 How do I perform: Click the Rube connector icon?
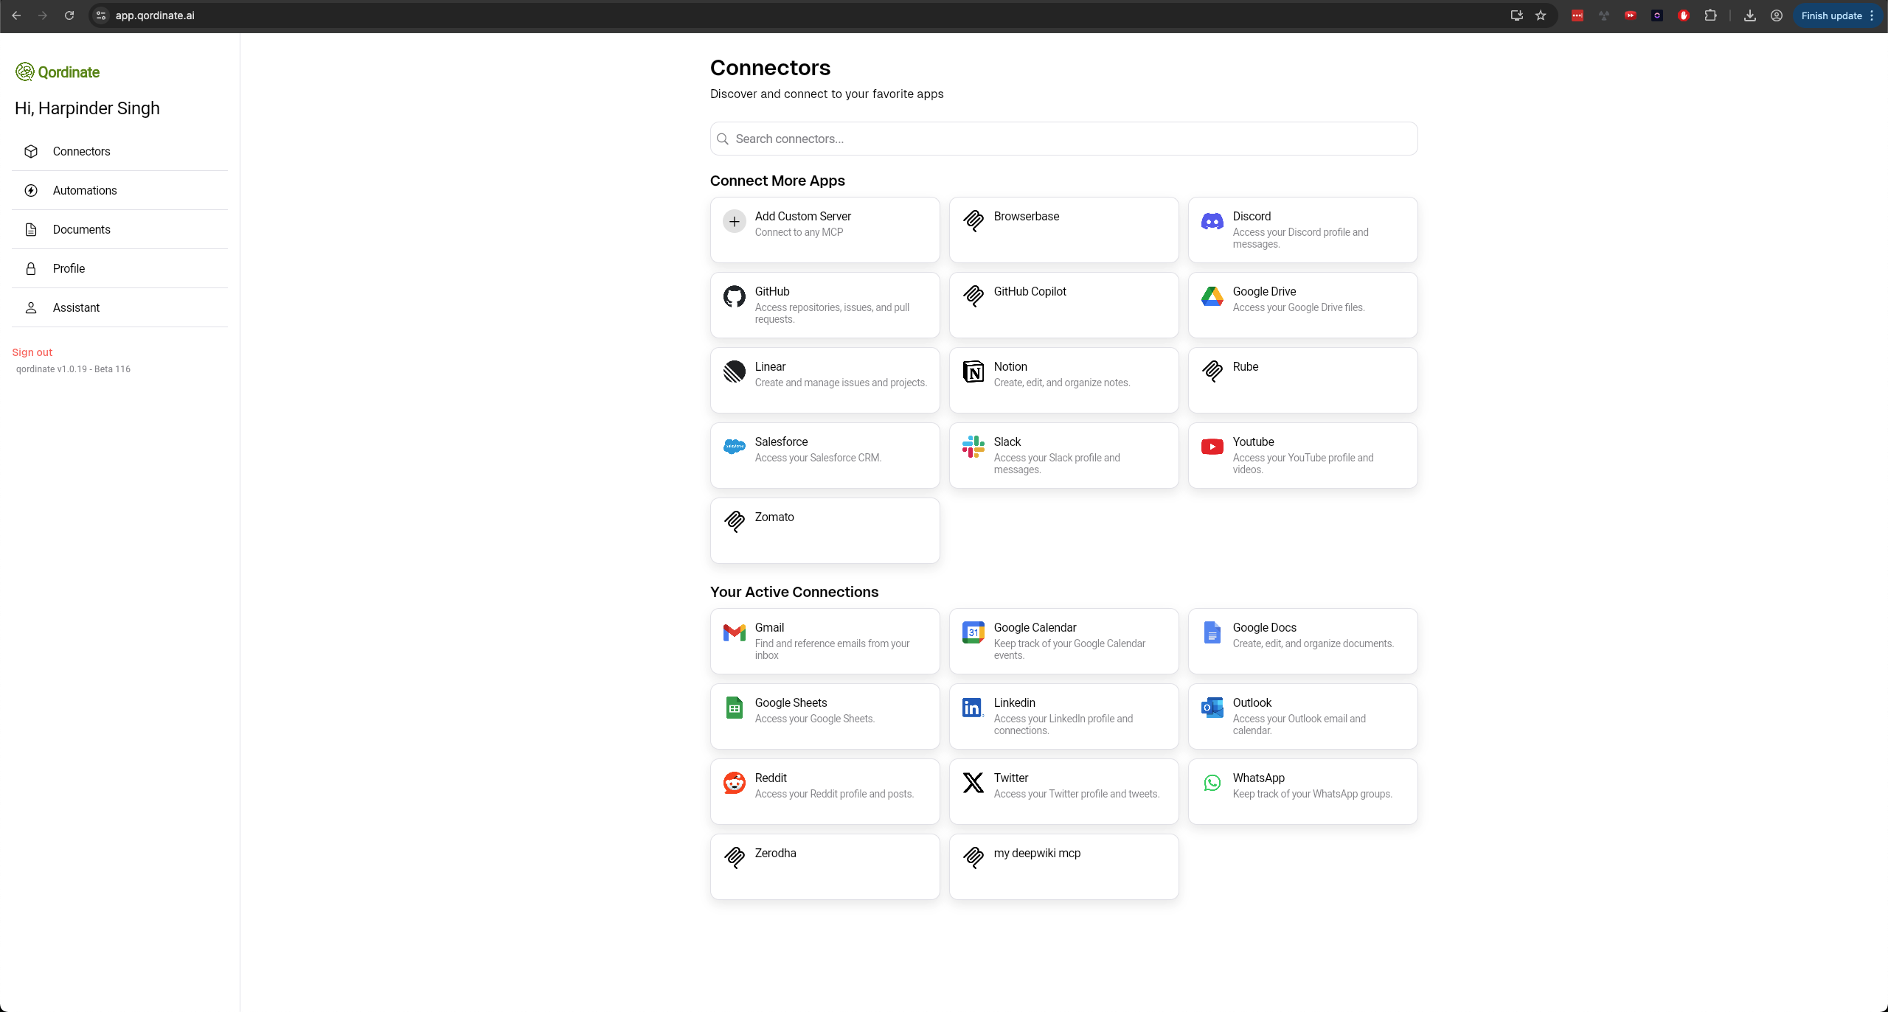(1212, 371)
